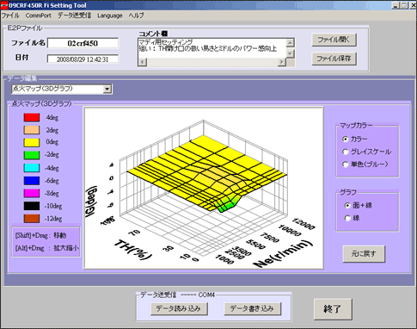Click the app icon in title bar
417x329 pixels.
click(x=4, y=5)
